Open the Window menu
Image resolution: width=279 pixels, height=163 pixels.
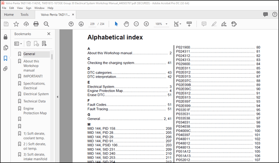pyautogui.click(x=39, y=8)
